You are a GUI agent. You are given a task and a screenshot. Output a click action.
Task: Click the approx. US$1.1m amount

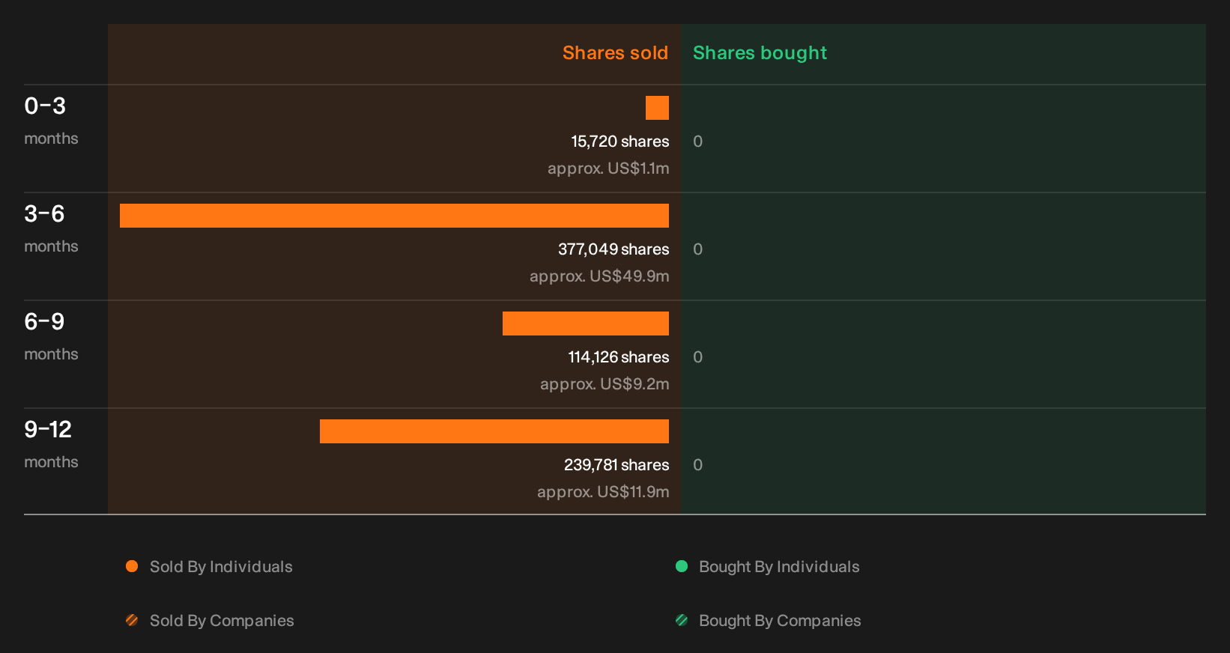tap(608, 168)
